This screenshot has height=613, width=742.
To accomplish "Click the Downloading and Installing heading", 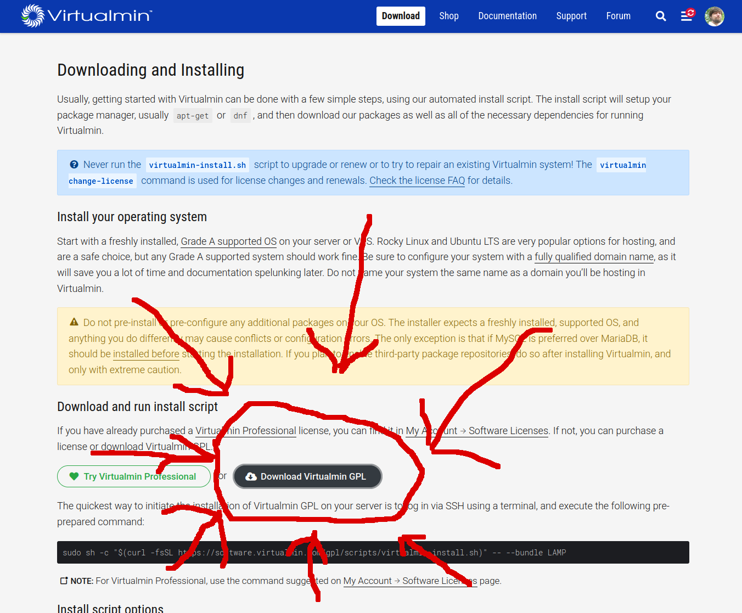I will pos(151,70).
